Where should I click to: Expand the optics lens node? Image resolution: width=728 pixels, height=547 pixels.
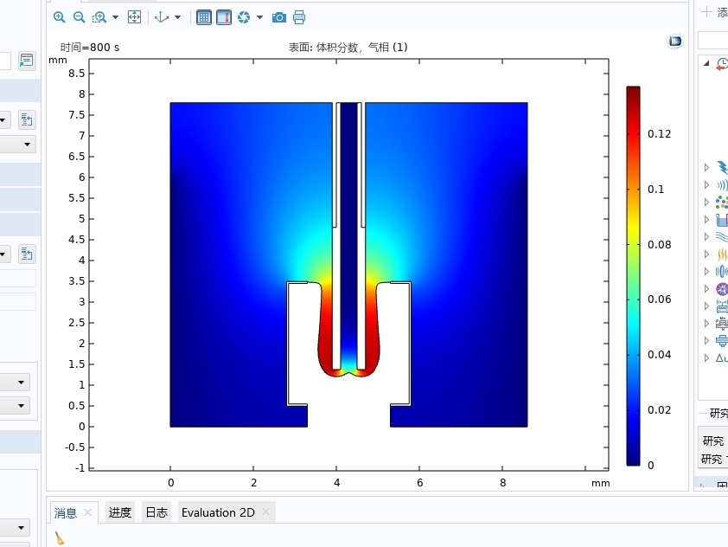(706, 272)
